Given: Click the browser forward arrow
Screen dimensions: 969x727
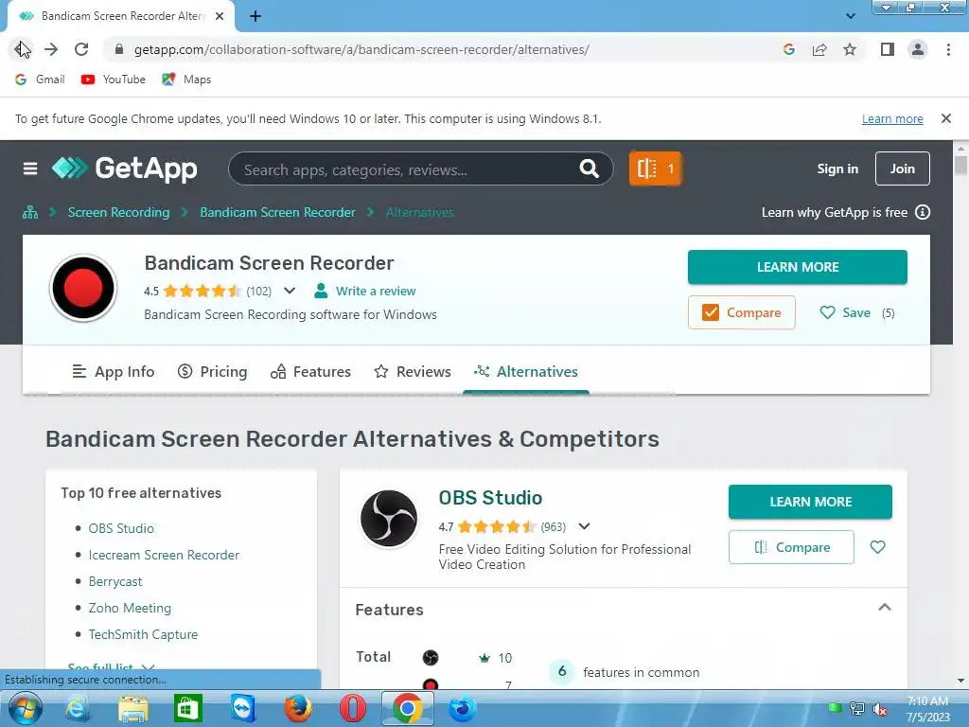Looking at the screenshot, I should [x=51, y=49].
